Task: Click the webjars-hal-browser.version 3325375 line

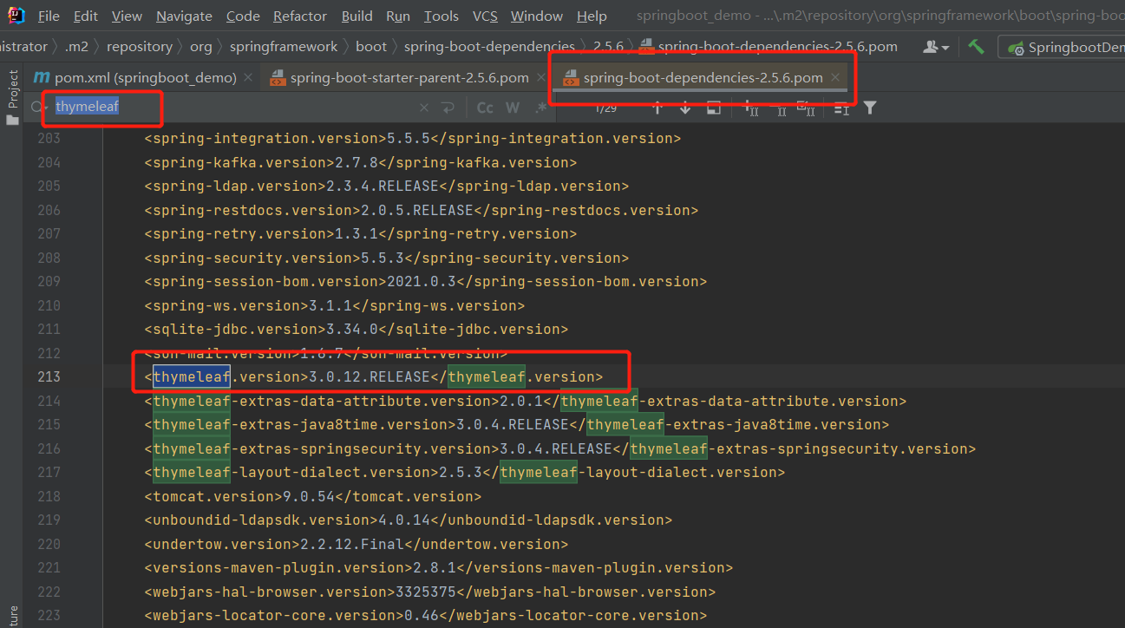Action: point(430,592)
